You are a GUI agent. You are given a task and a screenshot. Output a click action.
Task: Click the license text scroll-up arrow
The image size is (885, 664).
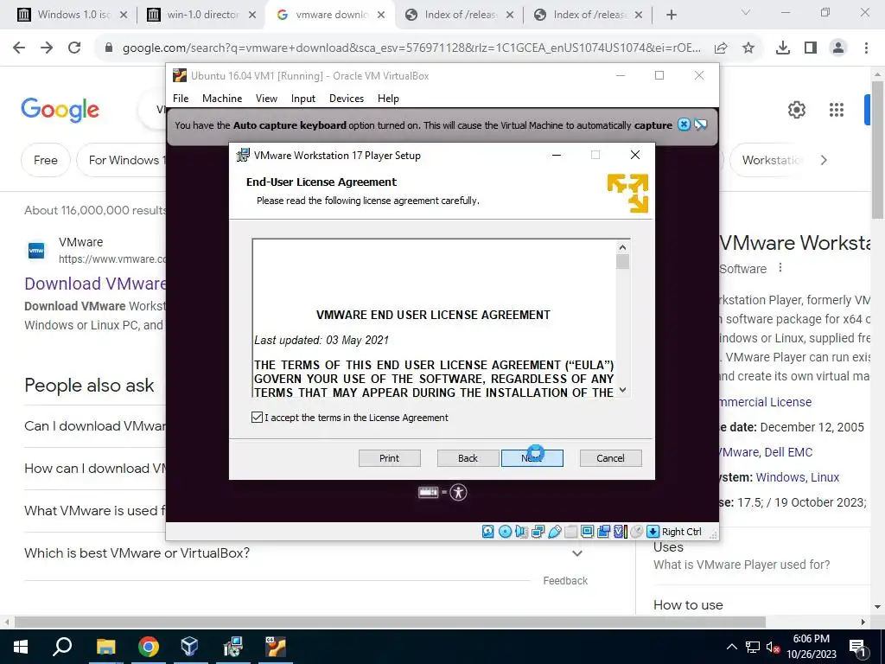point(622,246)
